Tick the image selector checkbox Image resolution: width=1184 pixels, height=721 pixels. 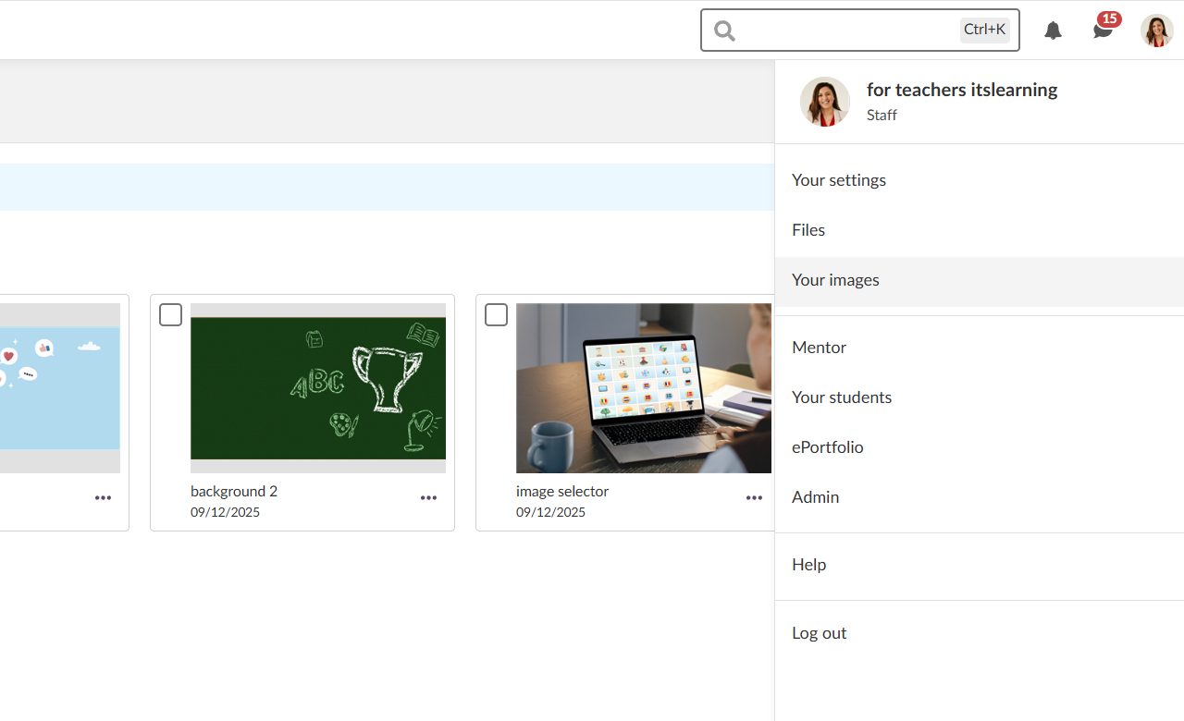point(496,315)
